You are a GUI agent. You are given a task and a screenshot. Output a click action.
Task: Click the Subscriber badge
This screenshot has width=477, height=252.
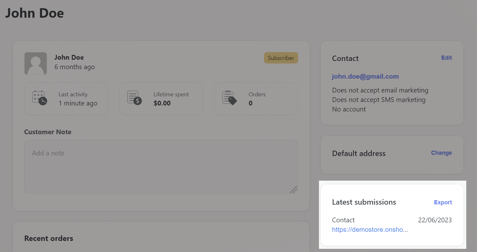tap(281, 58)
